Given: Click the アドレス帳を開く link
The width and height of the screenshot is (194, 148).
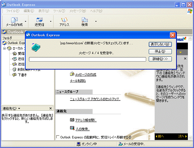Looking at the screenshot, I should pos(86,120).
